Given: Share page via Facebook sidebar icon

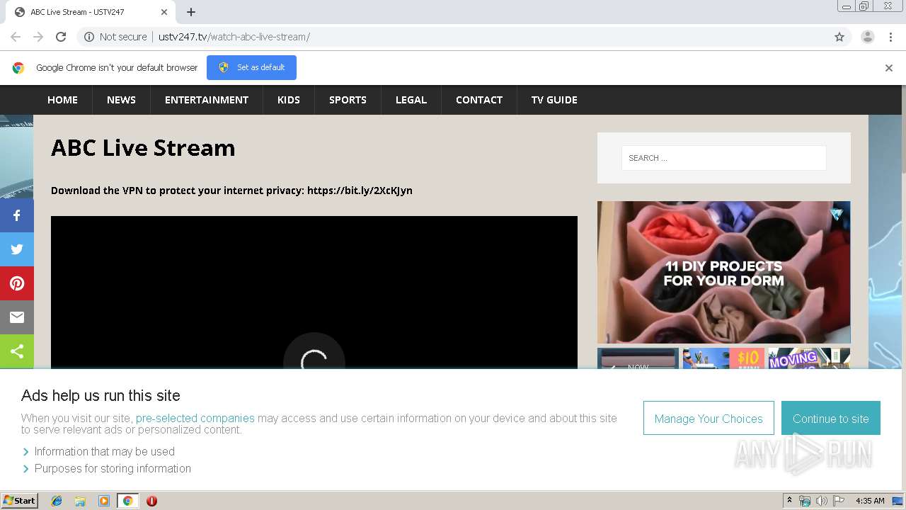Looking at the screenshot, I should pos(17,215).
